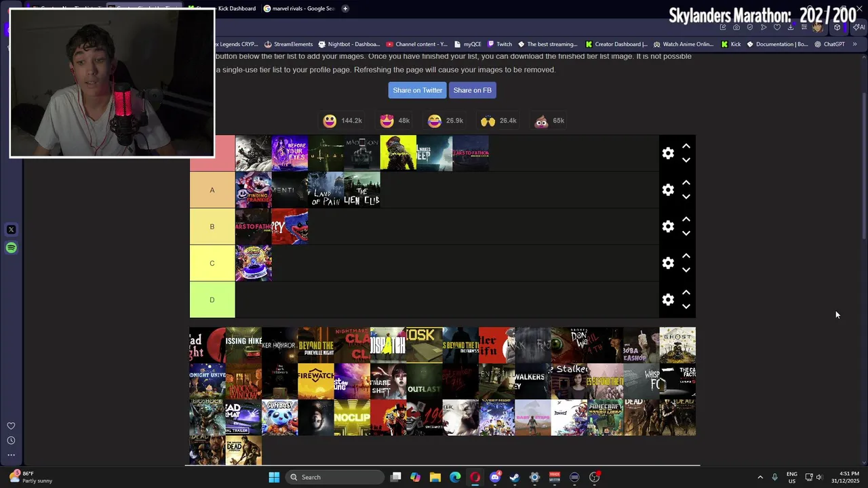The image size is (868, 488).
Task: Move tier C row up with arrow
Action: pos(686,256)
